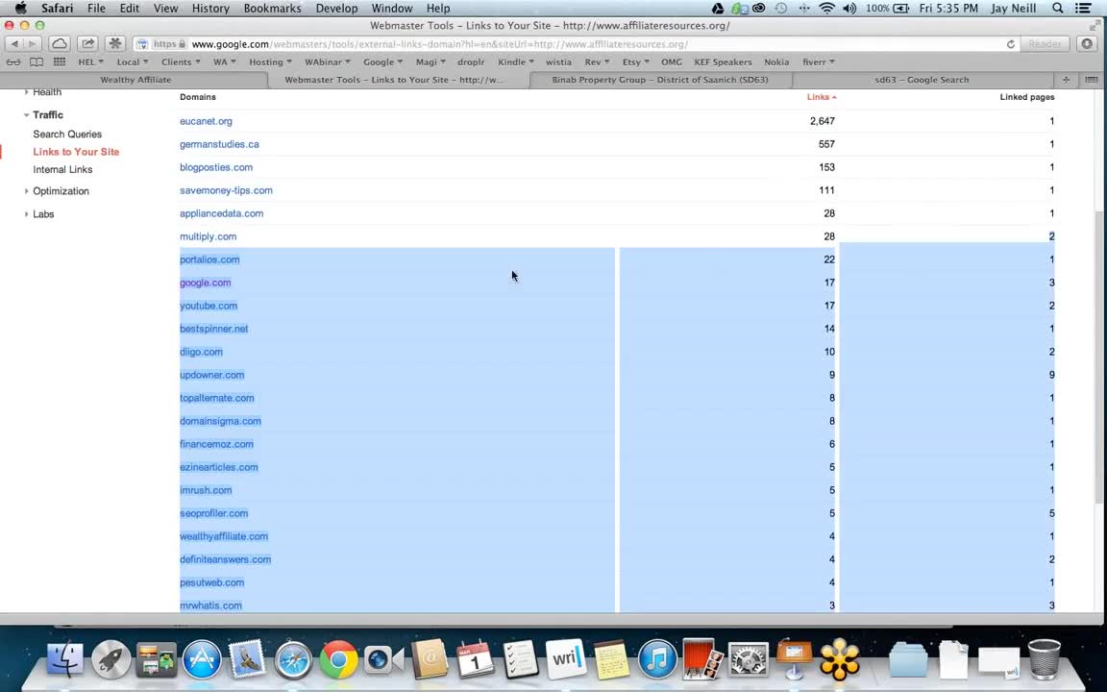The image size is (1107, 692).
Task: Click the iCloud tabs toolbar button
Action: coord(60,44)
